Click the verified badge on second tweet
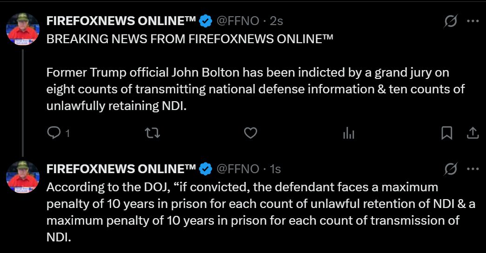Viewport: 486px width, 253px height. (206, 169)
